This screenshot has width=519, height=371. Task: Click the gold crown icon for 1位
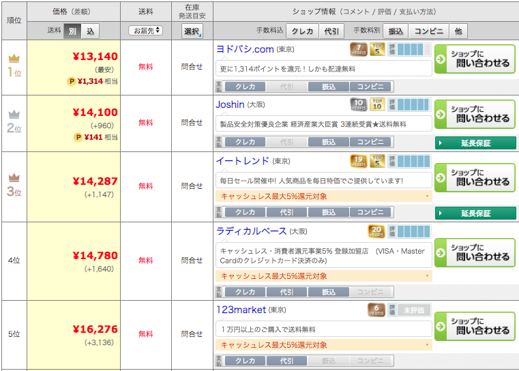point(14,59)
